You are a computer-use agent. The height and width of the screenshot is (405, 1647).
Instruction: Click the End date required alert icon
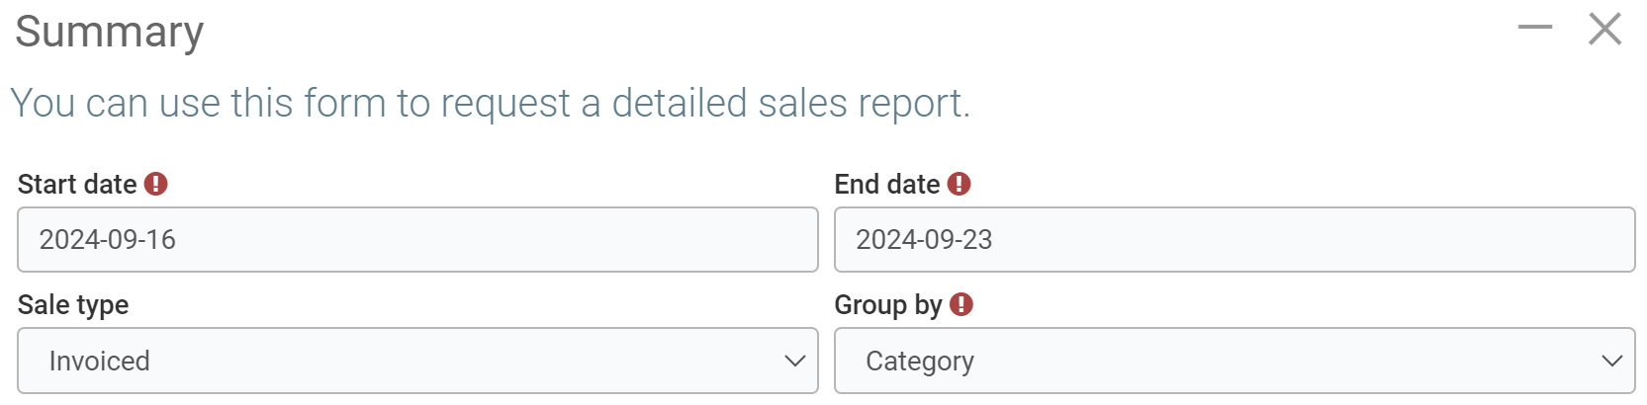[959, 184]
